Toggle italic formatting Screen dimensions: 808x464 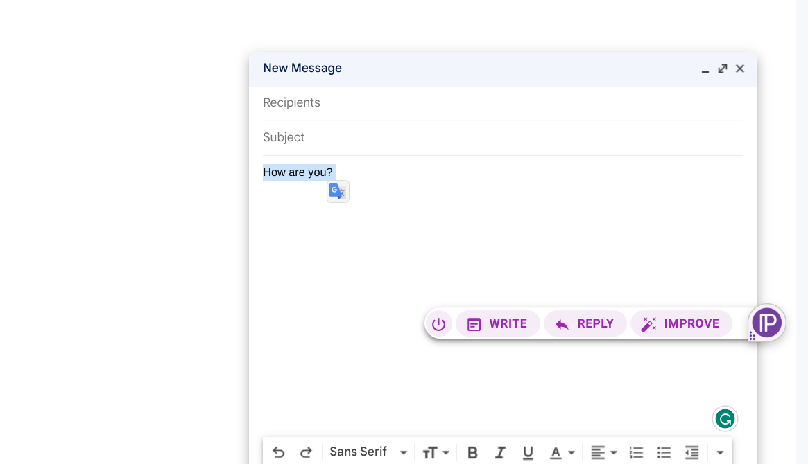500,452
